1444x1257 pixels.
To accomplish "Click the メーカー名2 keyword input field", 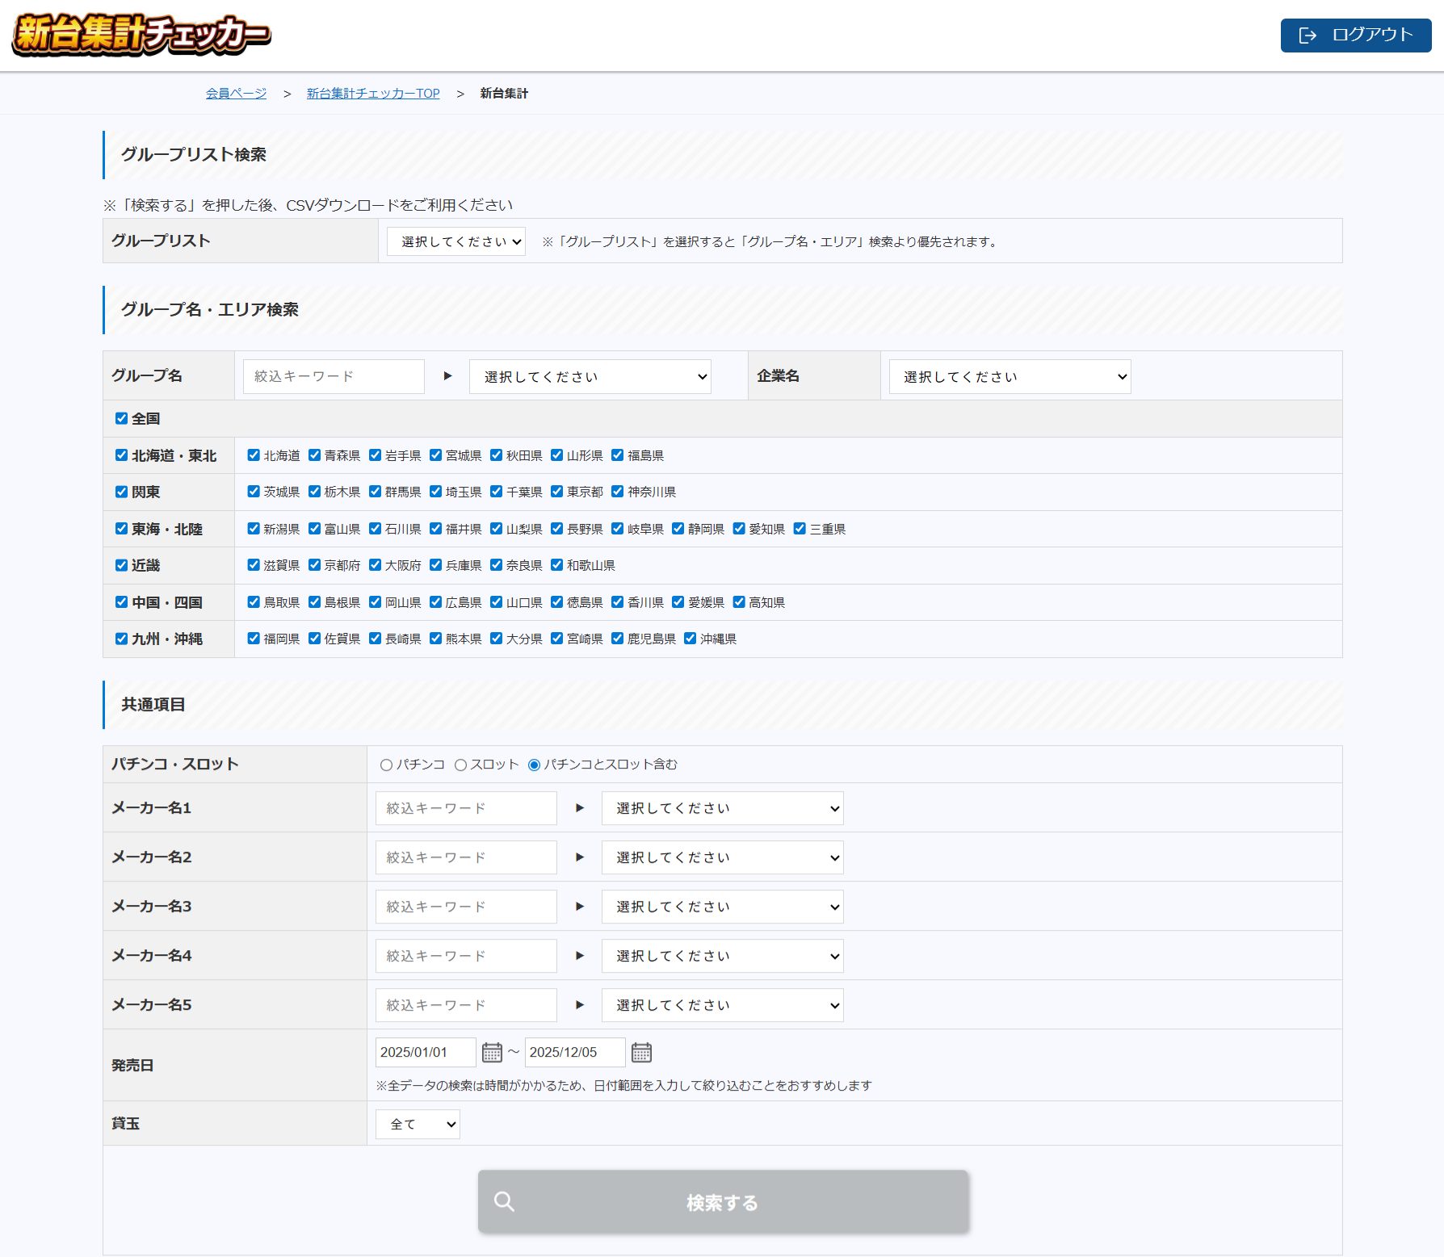I will (x=466, y=857).
